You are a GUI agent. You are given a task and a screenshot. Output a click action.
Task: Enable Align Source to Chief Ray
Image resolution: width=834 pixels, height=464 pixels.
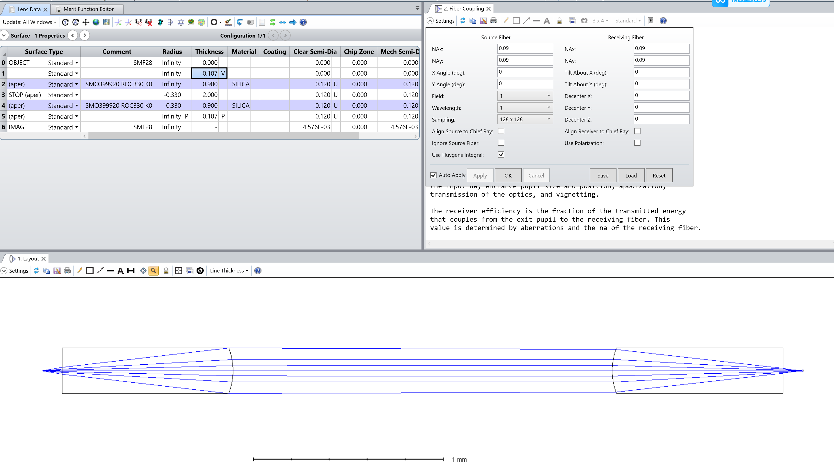[x=501, y=131]
